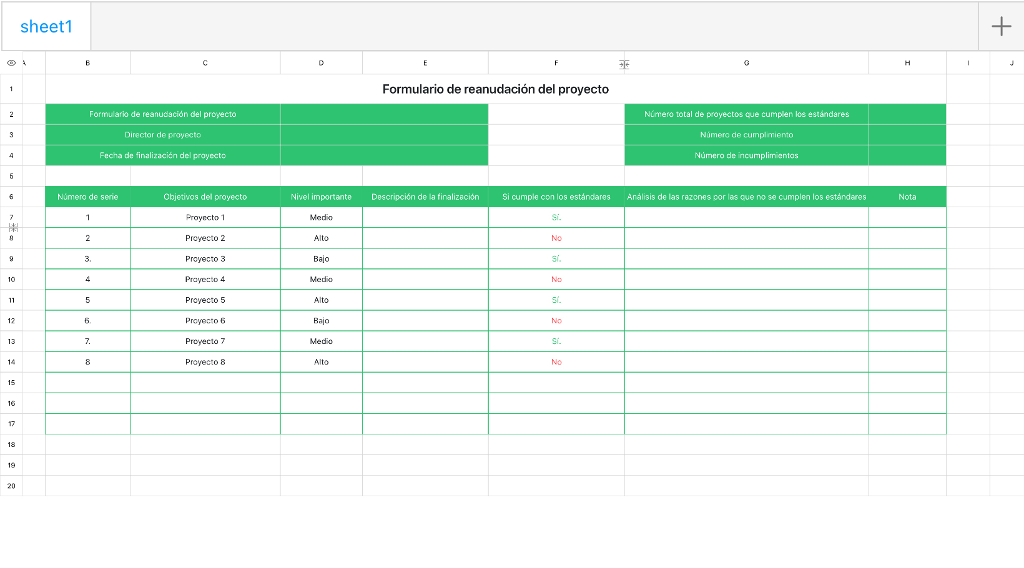This screenshot has width=1024, height=568.
Task: Select the 'Proyecto 8' cell
Action: 205,361
